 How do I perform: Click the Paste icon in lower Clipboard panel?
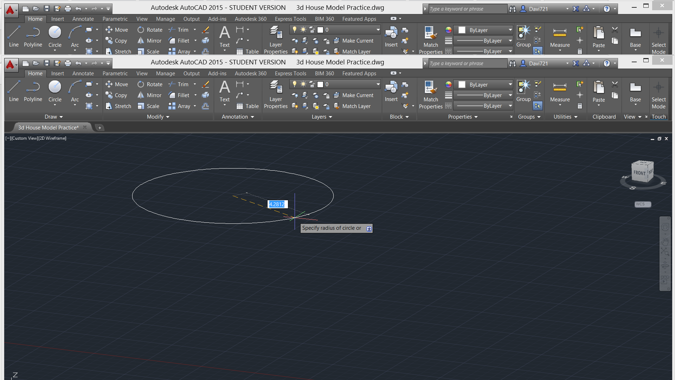[599, 91]
